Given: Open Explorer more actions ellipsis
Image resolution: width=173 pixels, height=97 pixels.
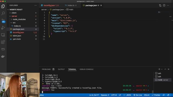Looking at the screenshot, I should tap(35, 5).
